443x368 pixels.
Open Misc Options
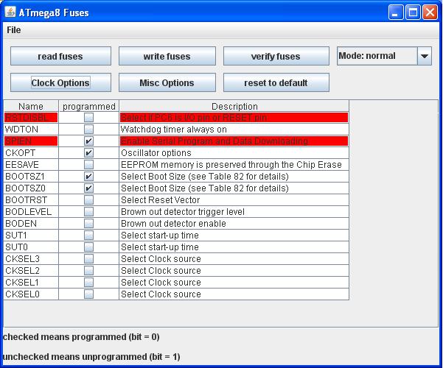167,82
